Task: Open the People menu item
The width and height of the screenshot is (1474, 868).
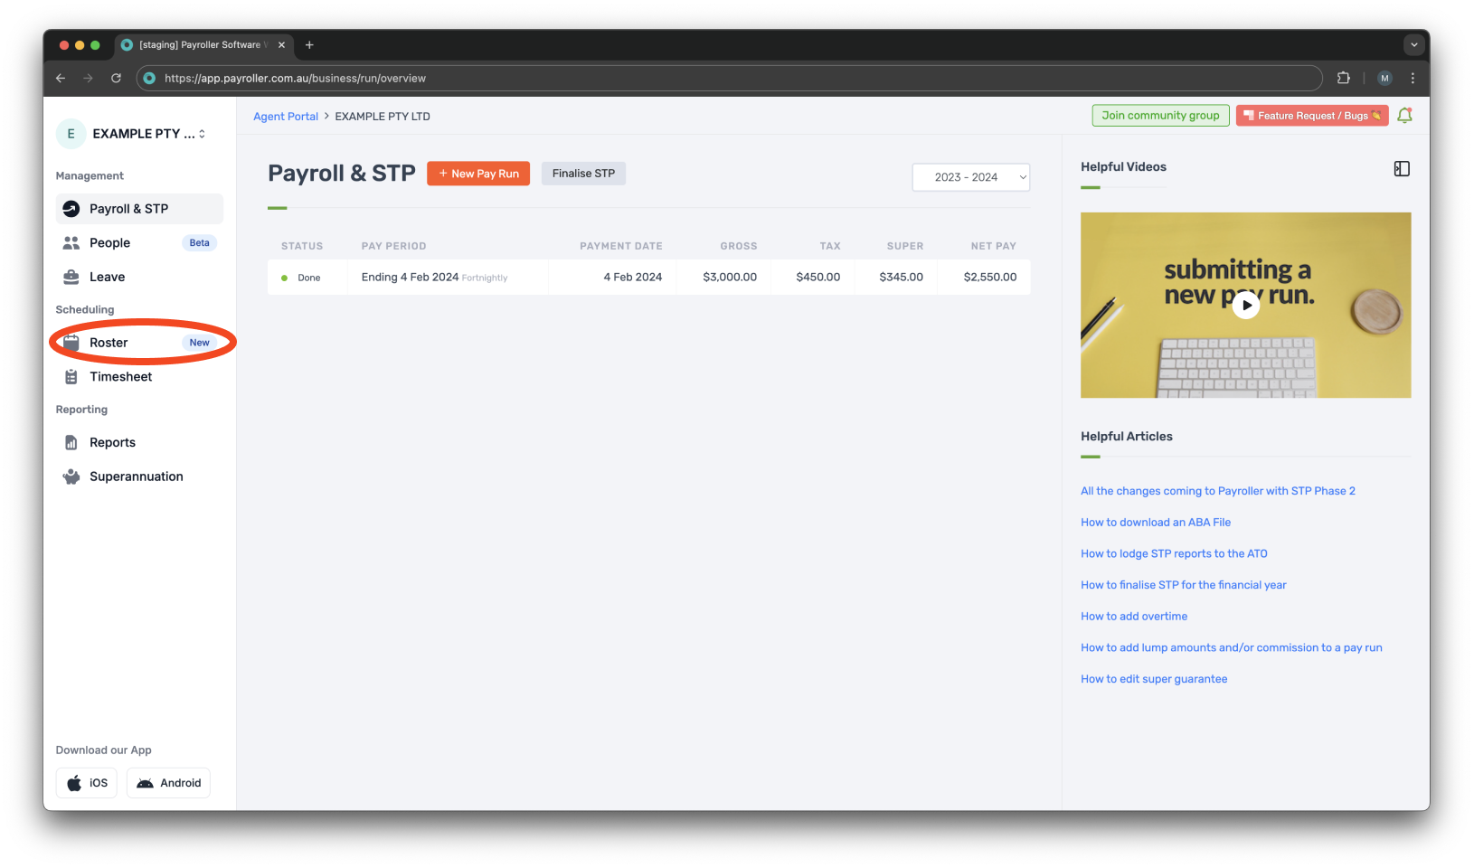Action: [x=139, y=243]
